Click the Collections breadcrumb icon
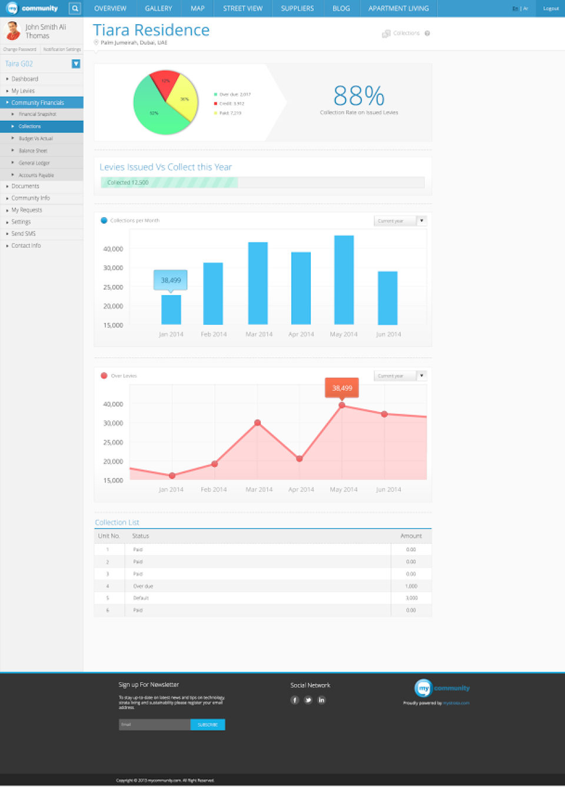The width and height of the screenshot is (565, 787). [x=386, y=34]
